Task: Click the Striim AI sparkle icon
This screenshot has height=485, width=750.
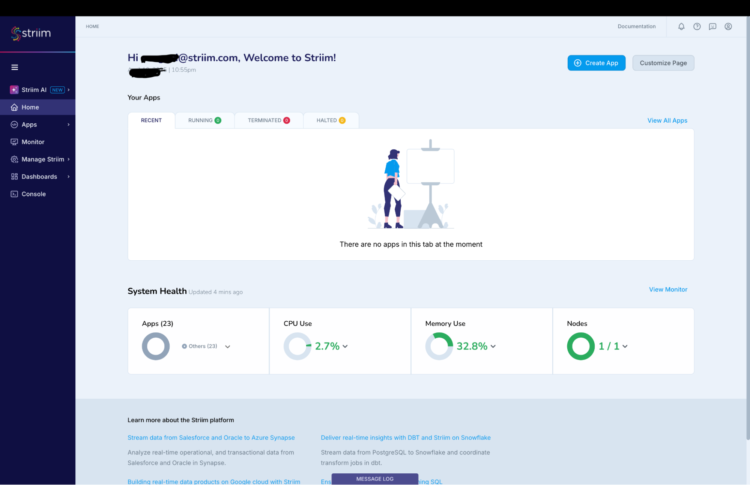Action: click(x=14, y=90)
